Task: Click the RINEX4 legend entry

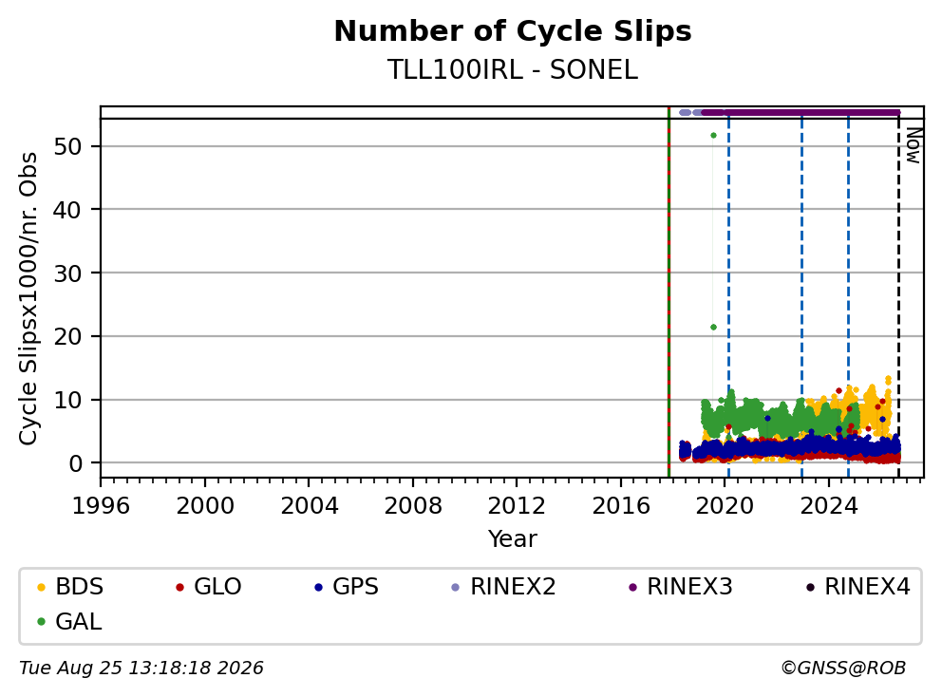Action: tap(857, 587)
